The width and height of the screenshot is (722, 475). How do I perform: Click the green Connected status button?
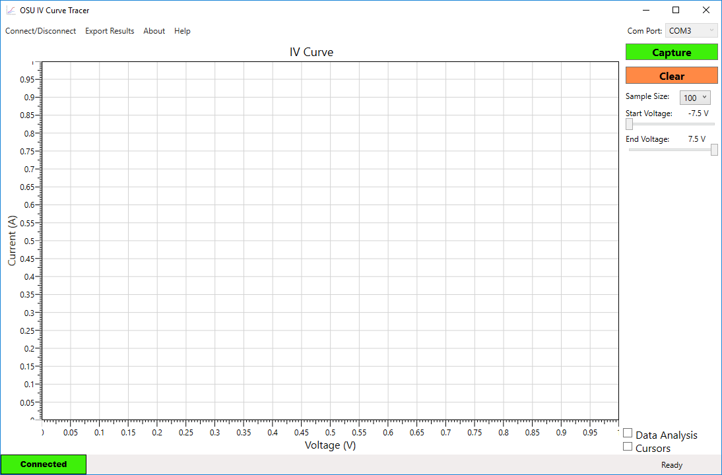click(x=43, y=464)
